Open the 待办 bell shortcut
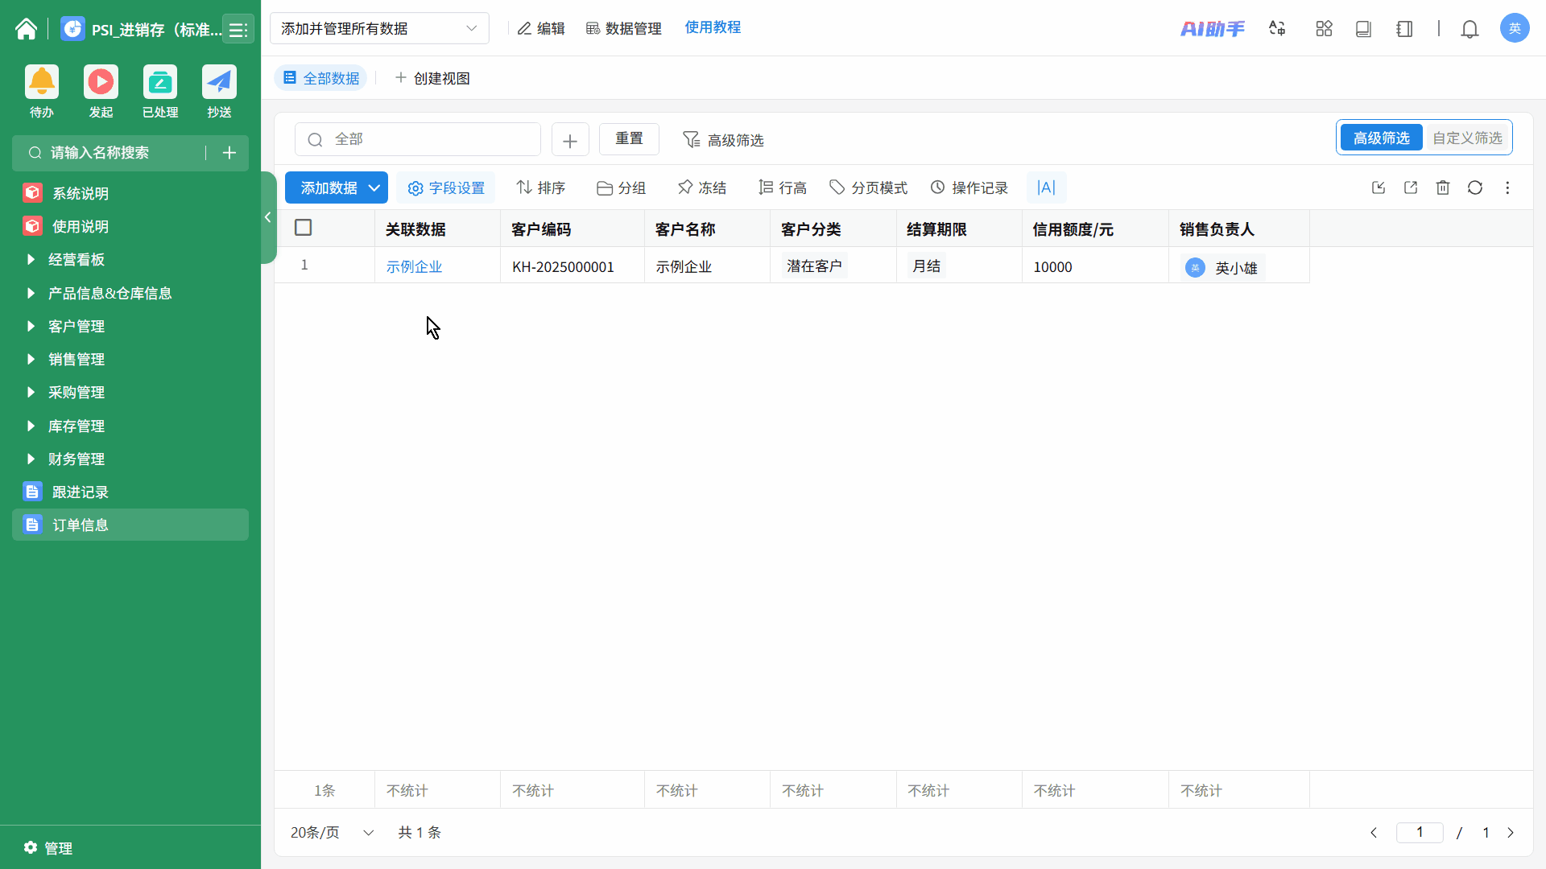The height and width of the screenshot is (869, 1546). 42,83
